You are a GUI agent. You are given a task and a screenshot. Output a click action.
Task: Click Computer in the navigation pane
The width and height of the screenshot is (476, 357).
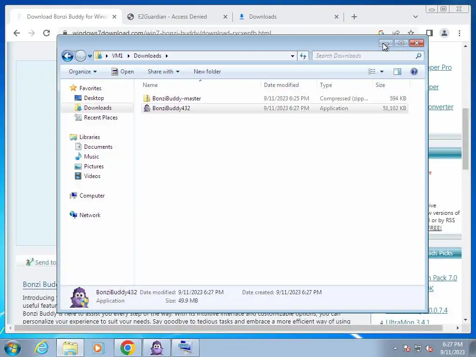click(x=92, y=196)
